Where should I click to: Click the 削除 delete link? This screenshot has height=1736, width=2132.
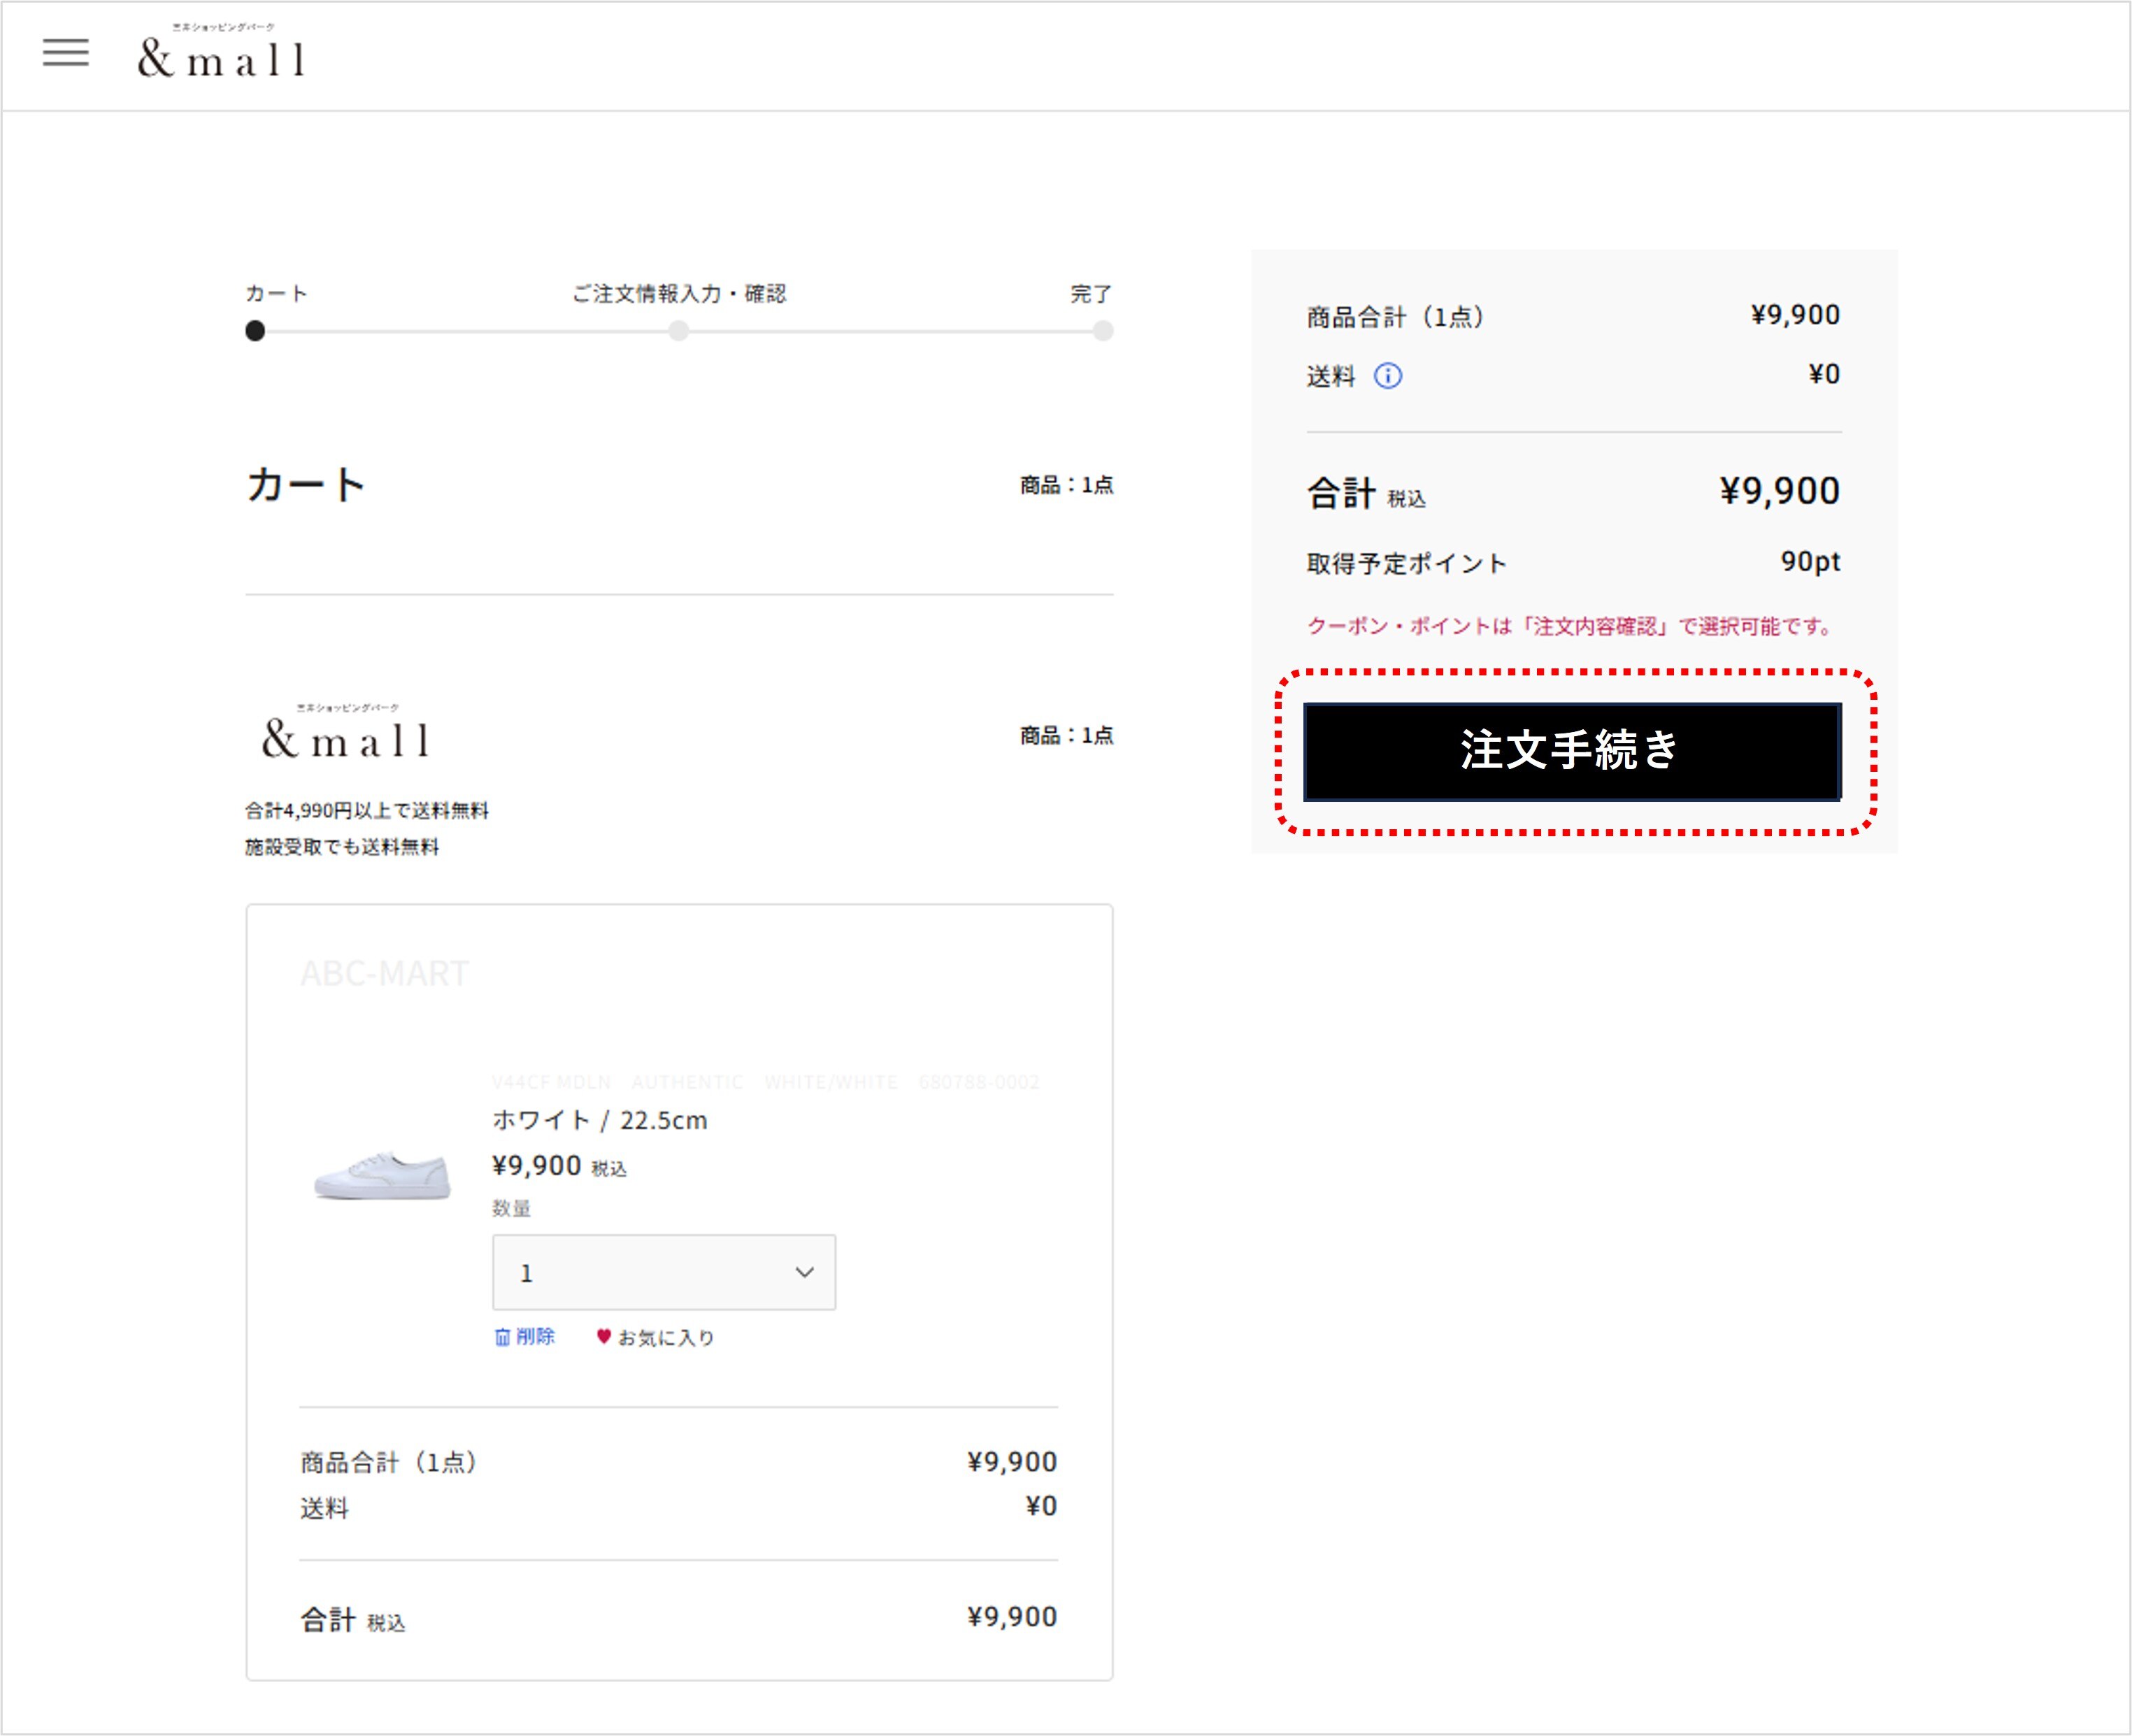tap(525, 1337)
